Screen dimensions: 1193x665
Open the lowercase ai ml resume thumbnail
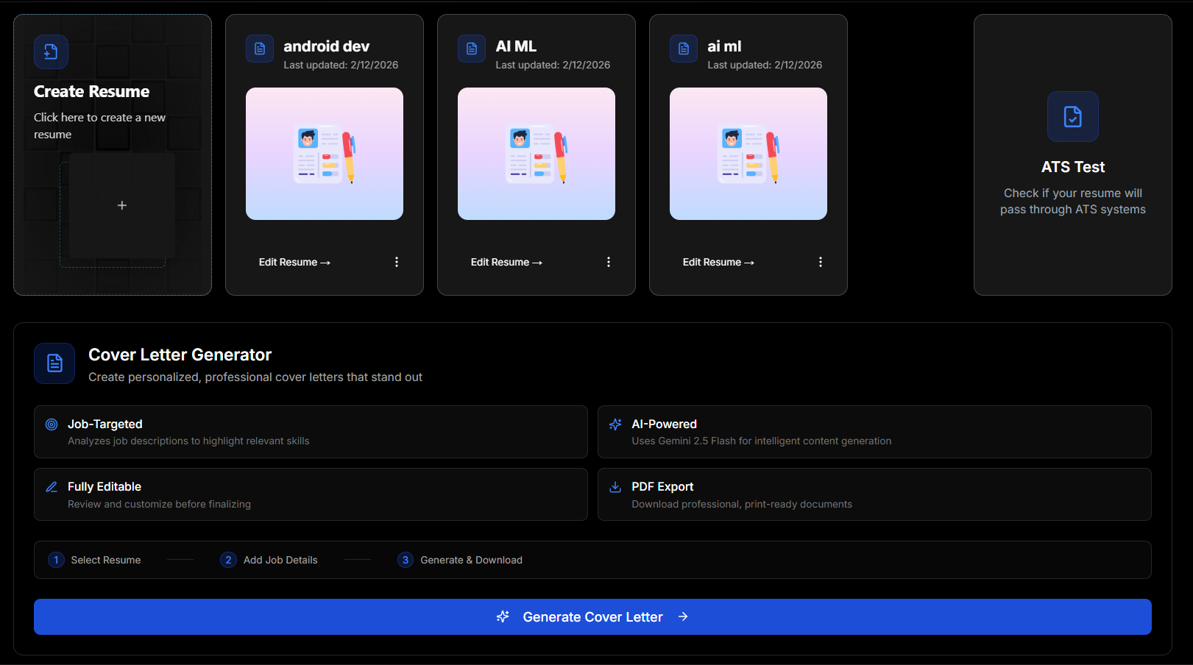point(748,154)
